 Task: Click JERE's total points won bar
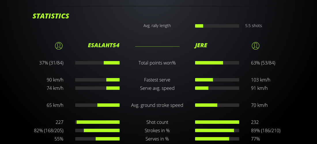tap(217, 63)
